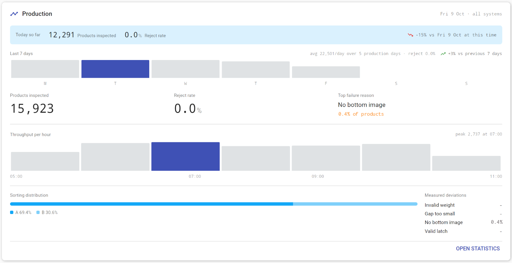The height and width of the screenshot is (263, 512).
Task: Click the "Measured deviations" heading
Action: (x=445, y=195)
